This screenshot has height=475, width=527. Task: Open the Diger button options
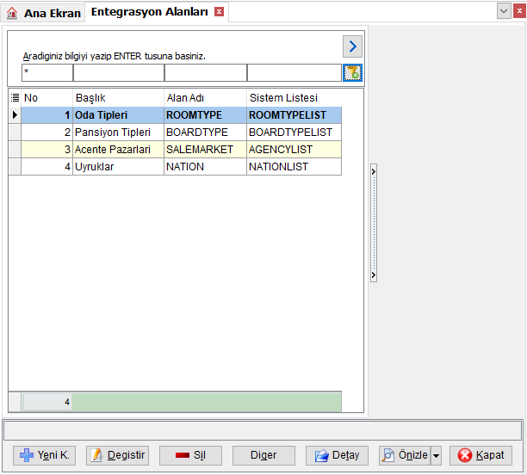click(263, 455)
